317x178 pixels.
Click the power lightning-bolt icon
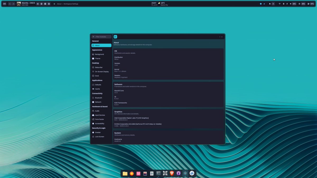pyautogui.click(x=287, y=4)
